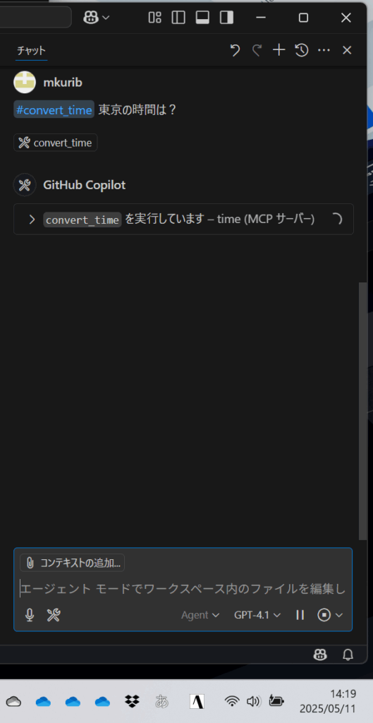This screenshot has width=373, height=723.
Task: Pause the running request
Action: click(300, 615)
